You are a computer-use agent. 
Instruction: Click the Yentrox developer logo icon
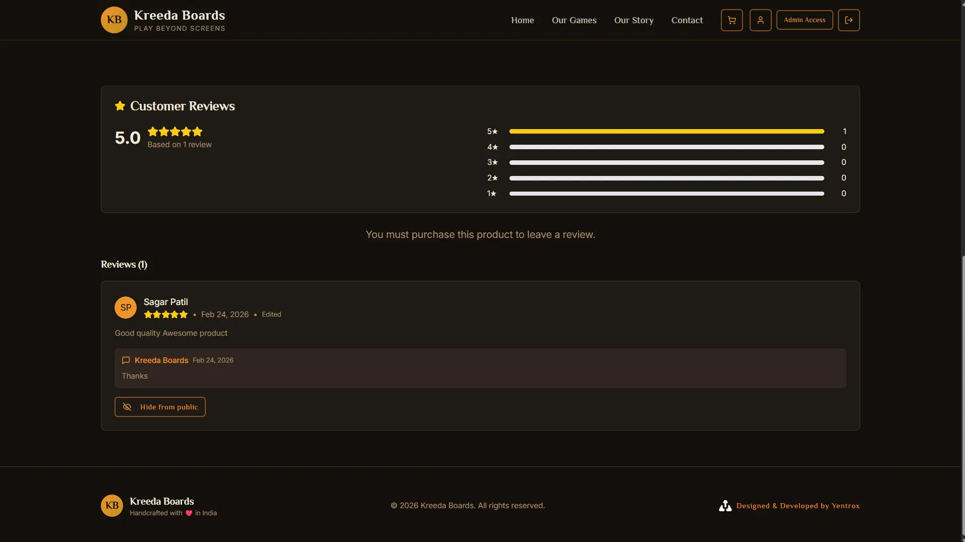tap(725, 506)
